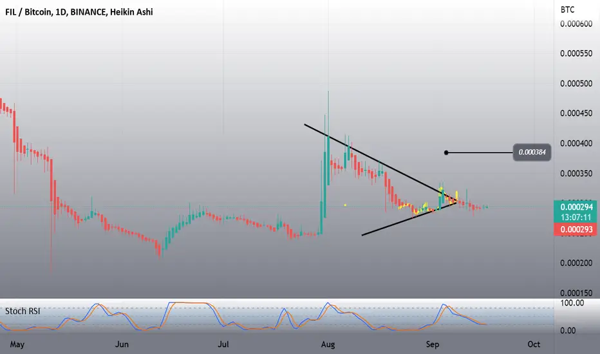Click the Aug label on time axis
This screenshot has height=354, width=600.
coord(328,344)
